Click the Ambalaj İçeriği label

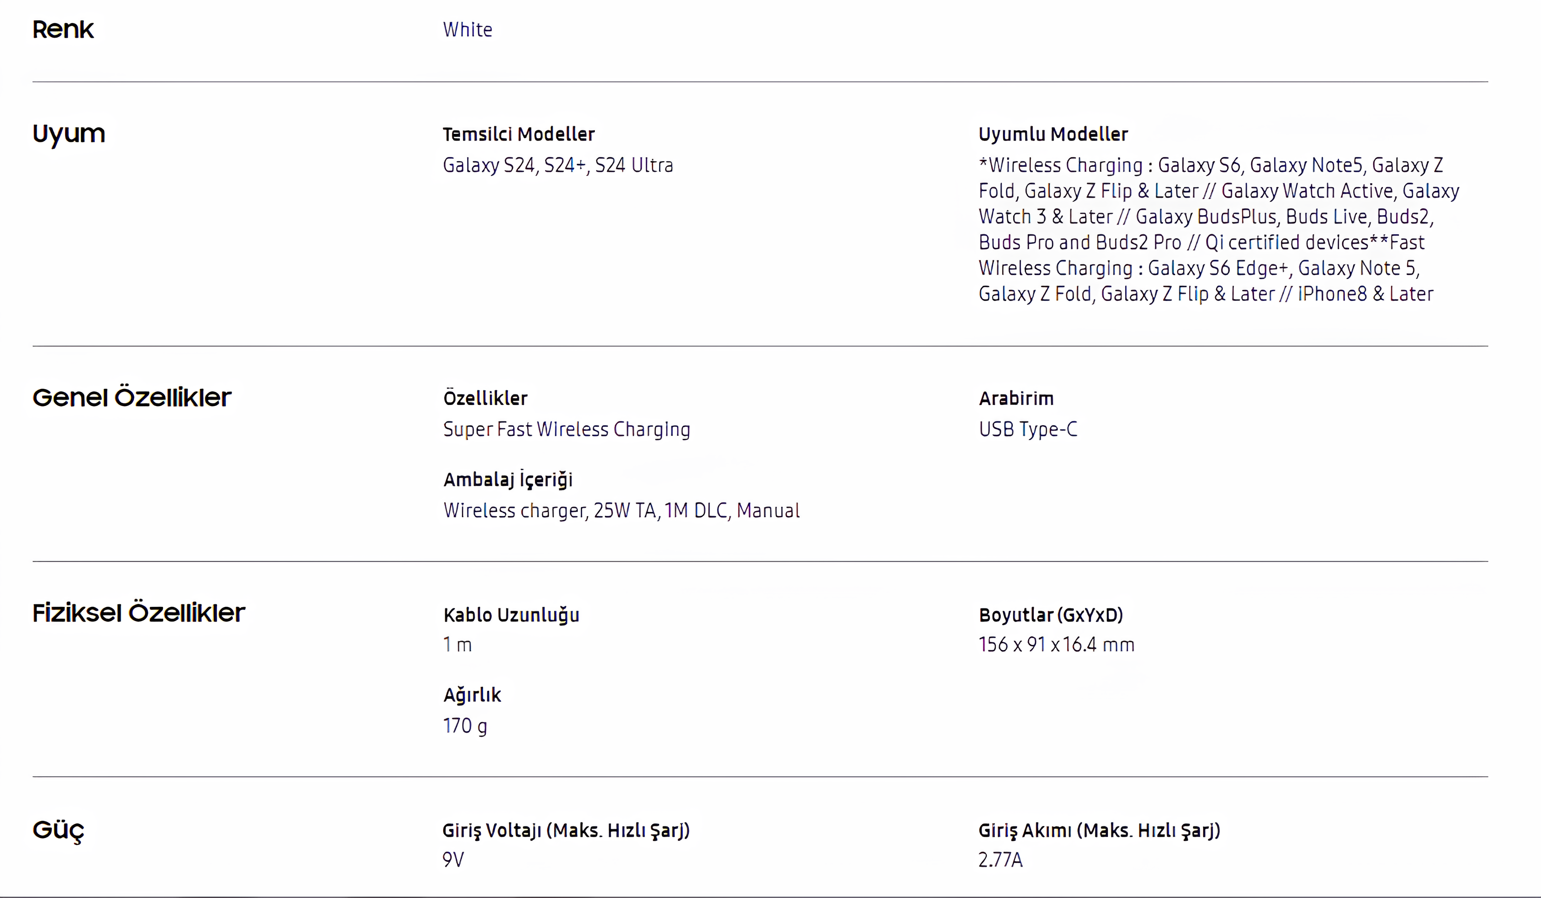click(508, 479)
